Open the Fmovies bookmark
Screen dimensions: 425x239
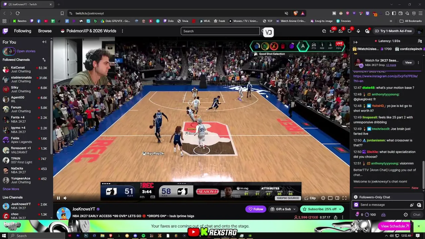[343, 21]
